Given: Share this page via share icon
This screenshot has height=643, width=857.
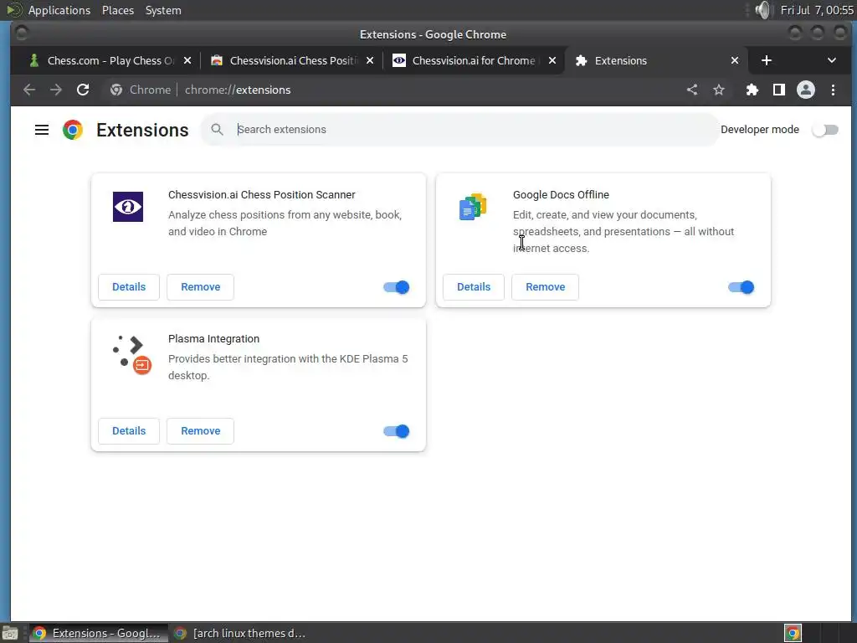Looking at the screenshot, I should pyautogui.click(x=692, y=90).
